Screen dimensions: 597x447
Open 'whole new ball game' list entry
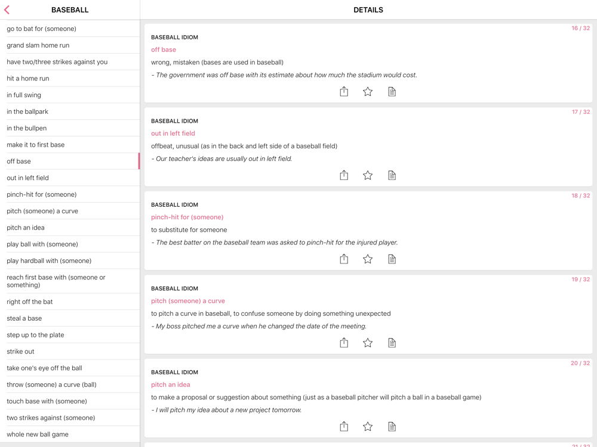coord(38,434)
